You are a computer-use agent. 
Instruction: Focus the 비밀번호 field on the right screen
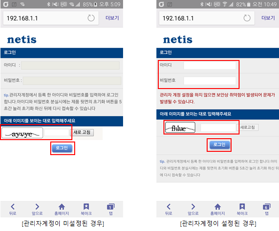tap(209, 81)
